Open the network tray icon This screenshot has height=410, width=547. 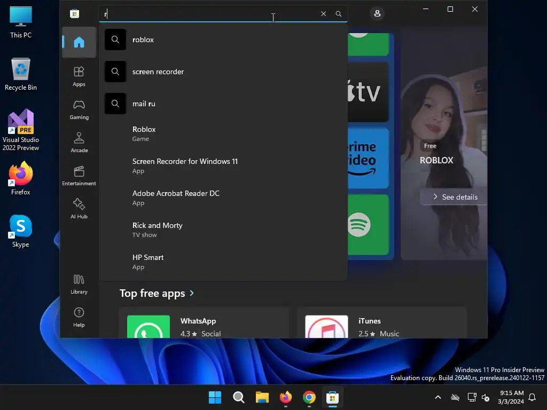(x=472, y=397)
